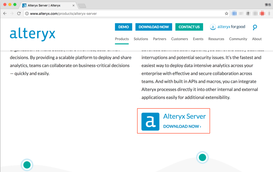This screenshot has width=273, height=172.
Task: Click the back navigation arrow
Action: click(x=5, y=13)
